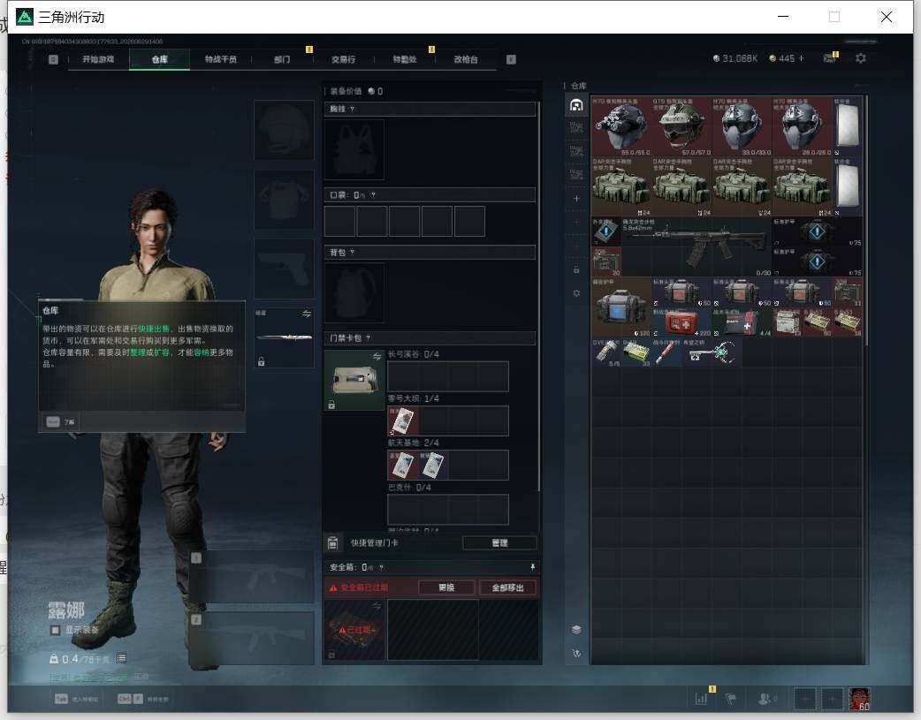The image size is (921, 720).
Task: Open the friends list icon
Action: [765, 699]
